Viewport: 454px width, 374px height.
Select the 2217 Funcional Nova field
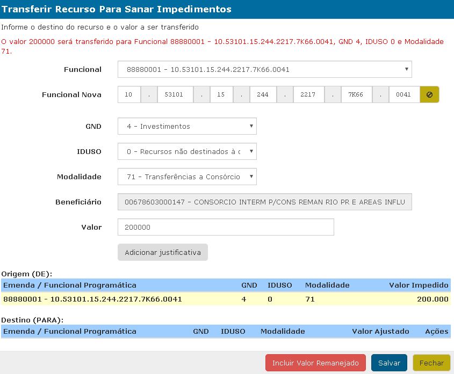[309, 94]
